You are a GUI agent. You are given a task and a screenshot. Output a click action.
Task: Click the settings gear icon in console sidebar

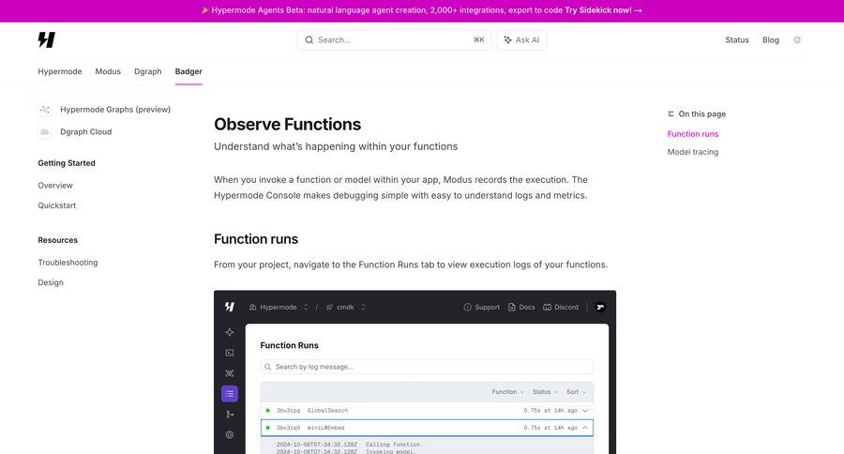[230, 434]
